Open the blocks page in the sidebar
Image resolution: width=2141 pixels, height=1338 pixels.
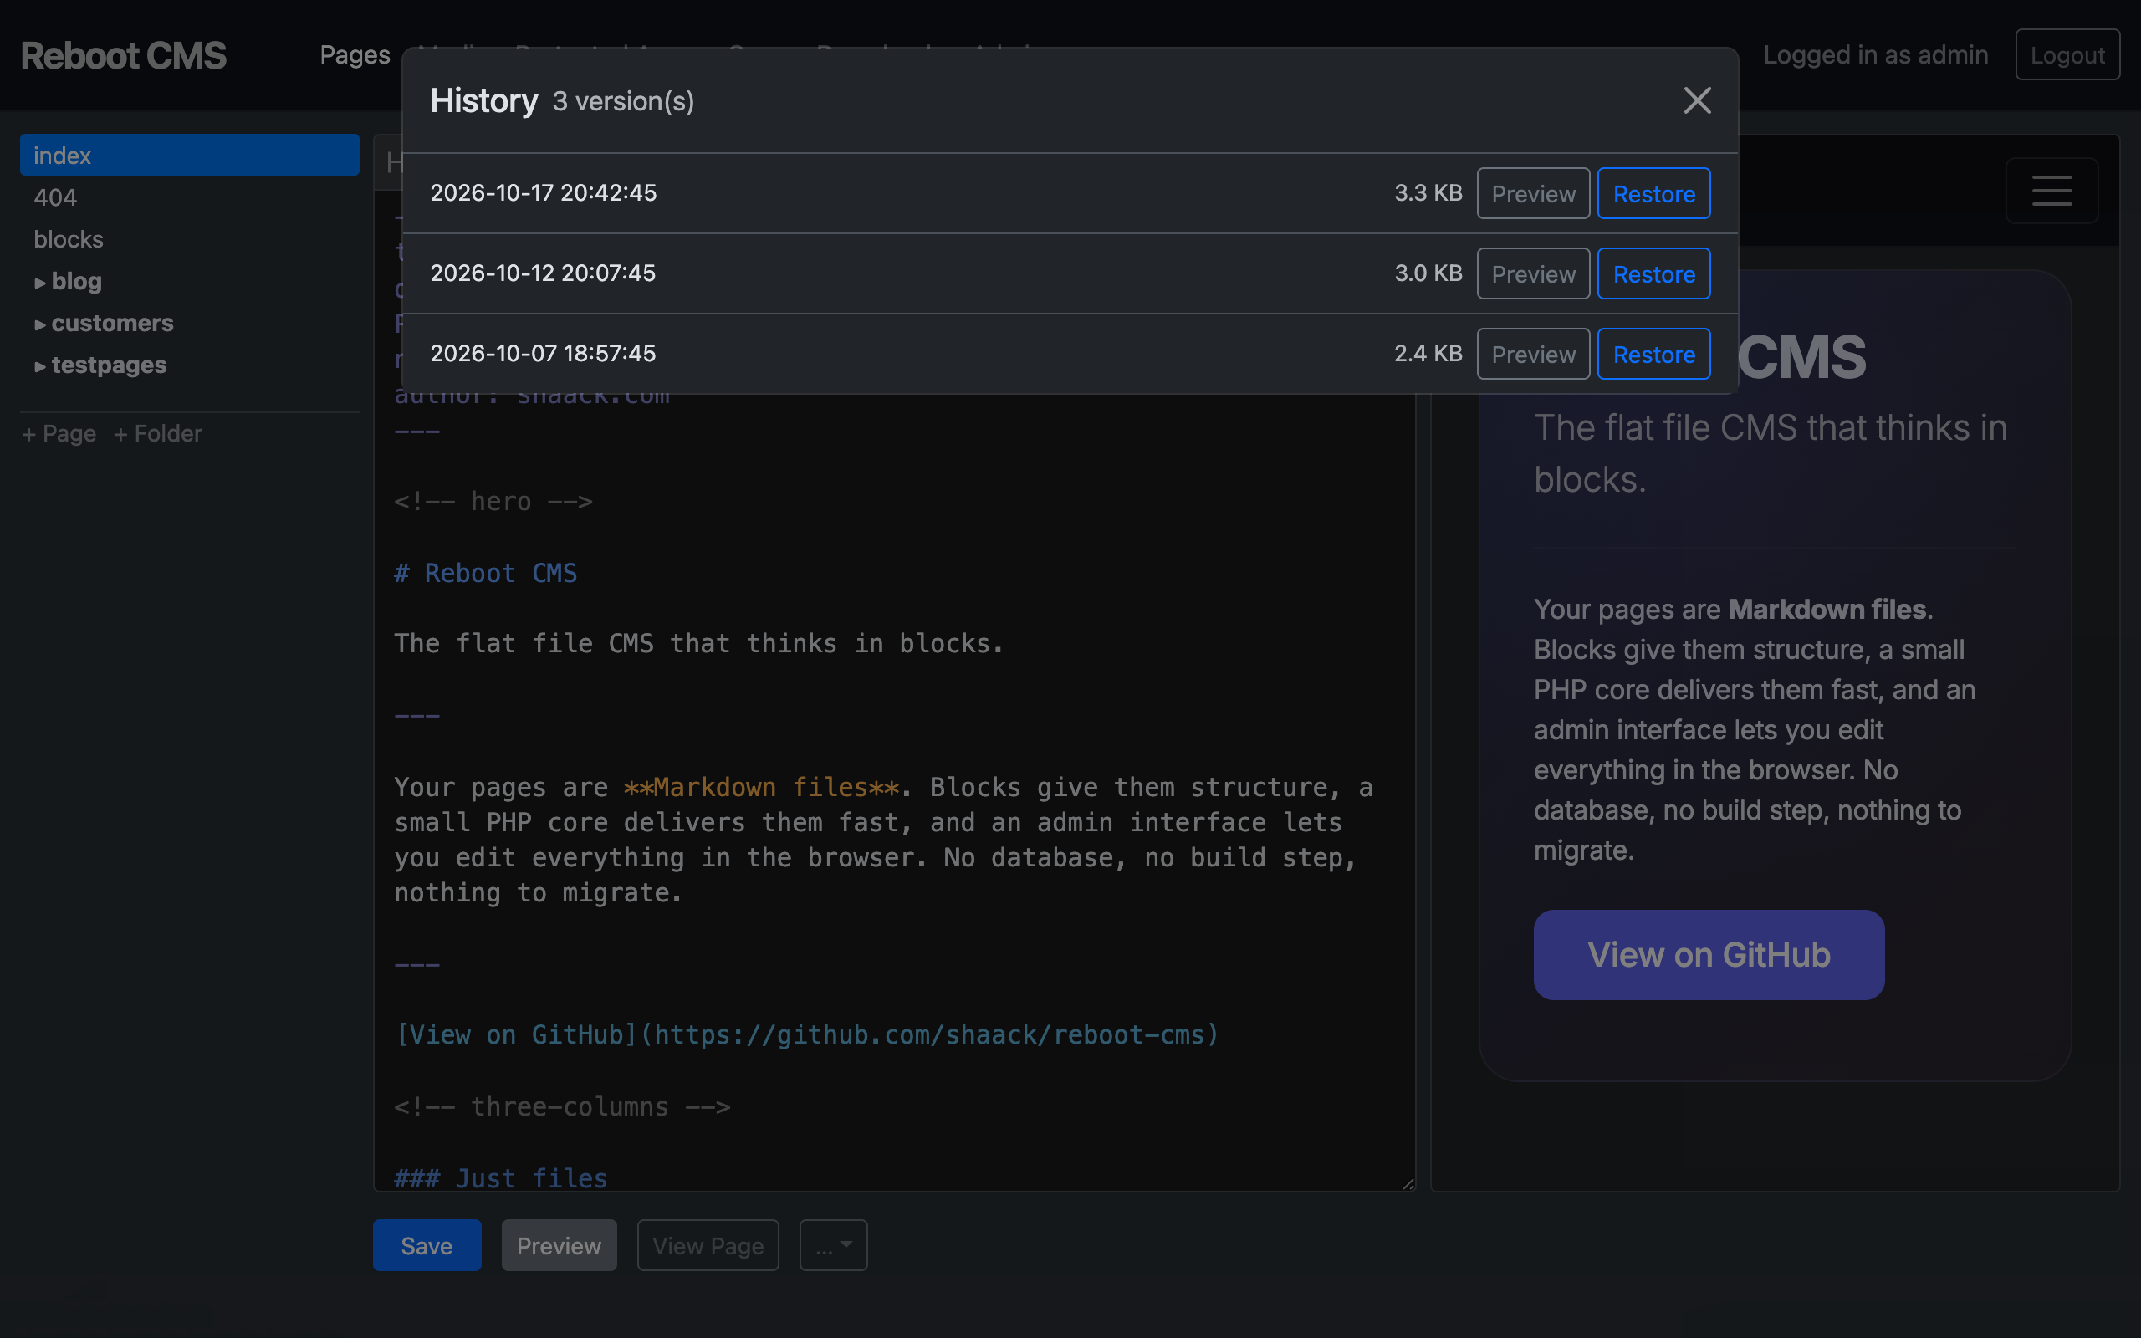point(68,239)
